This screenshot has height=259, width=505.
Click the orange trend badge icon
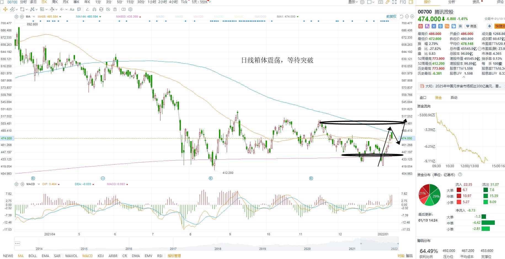[447, 26]
